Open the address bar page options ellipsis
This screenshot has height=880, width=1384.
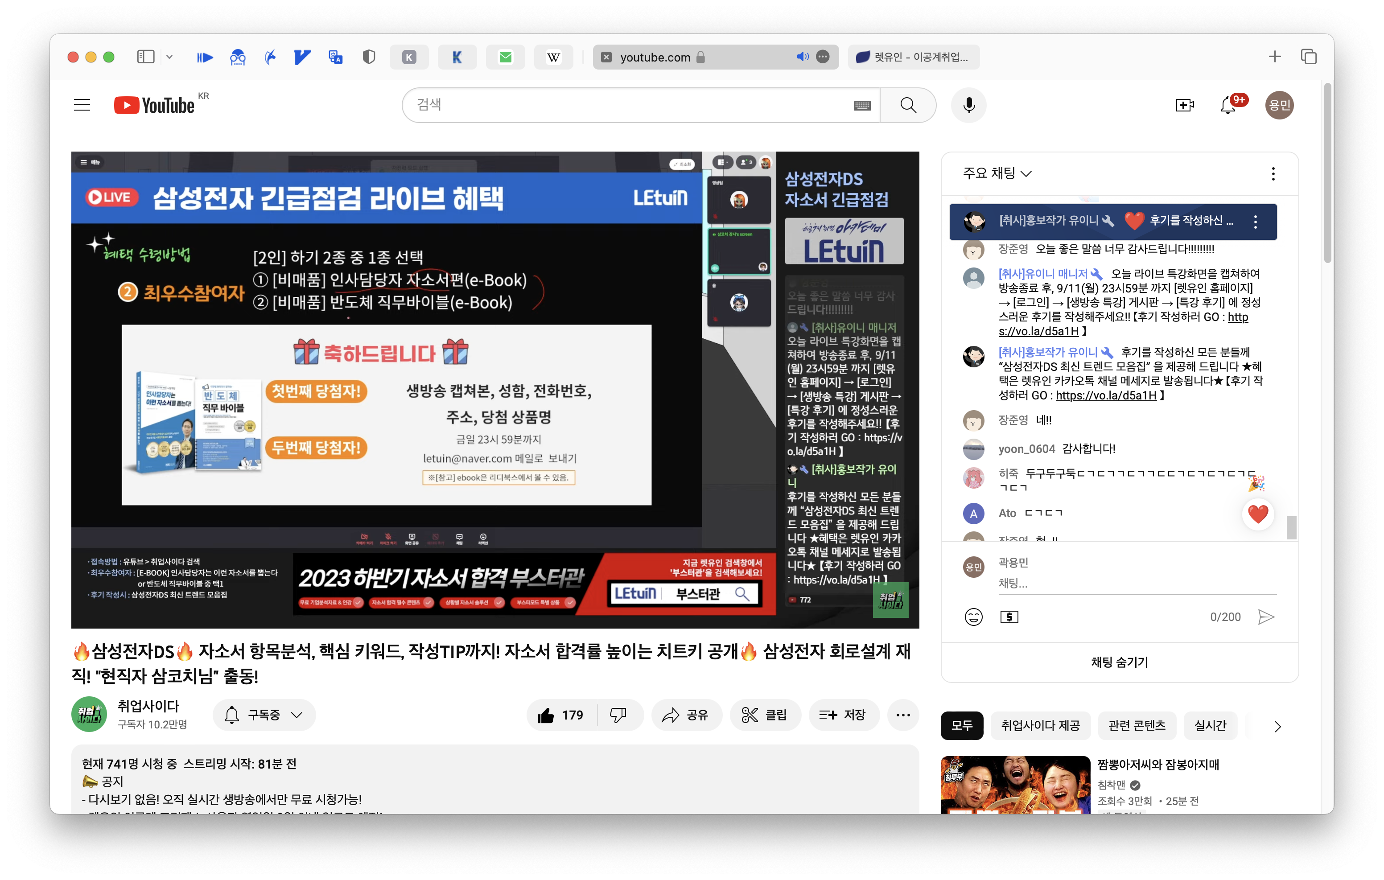click(x=823, y=57)
